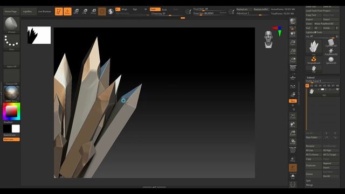Image resolution: width=345 pixels, height=194 pixels.
Task: Select the SimpleBrush tool
Action: coord(314,60)
